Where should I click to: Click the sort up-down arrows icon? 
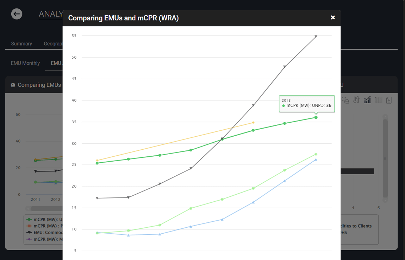pos(356,100)
